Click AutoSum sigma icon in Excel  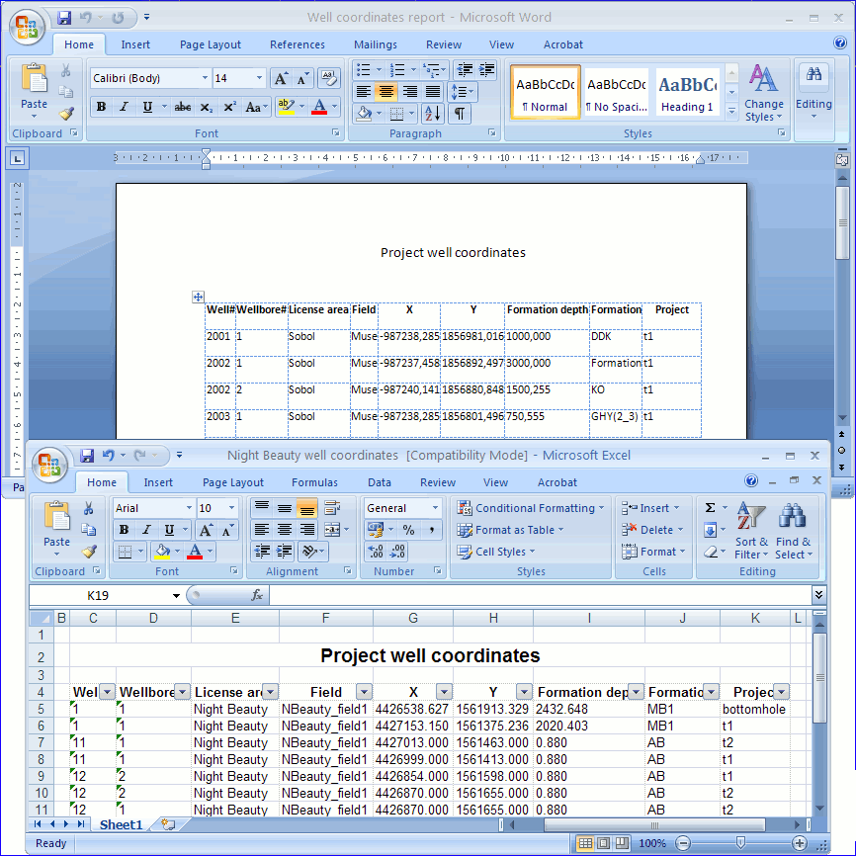tap(710, 508)
